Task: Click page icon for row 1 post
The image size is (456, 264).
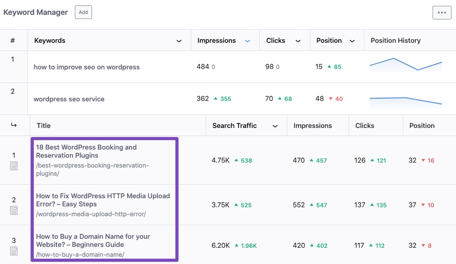Action: pos(14,166)
